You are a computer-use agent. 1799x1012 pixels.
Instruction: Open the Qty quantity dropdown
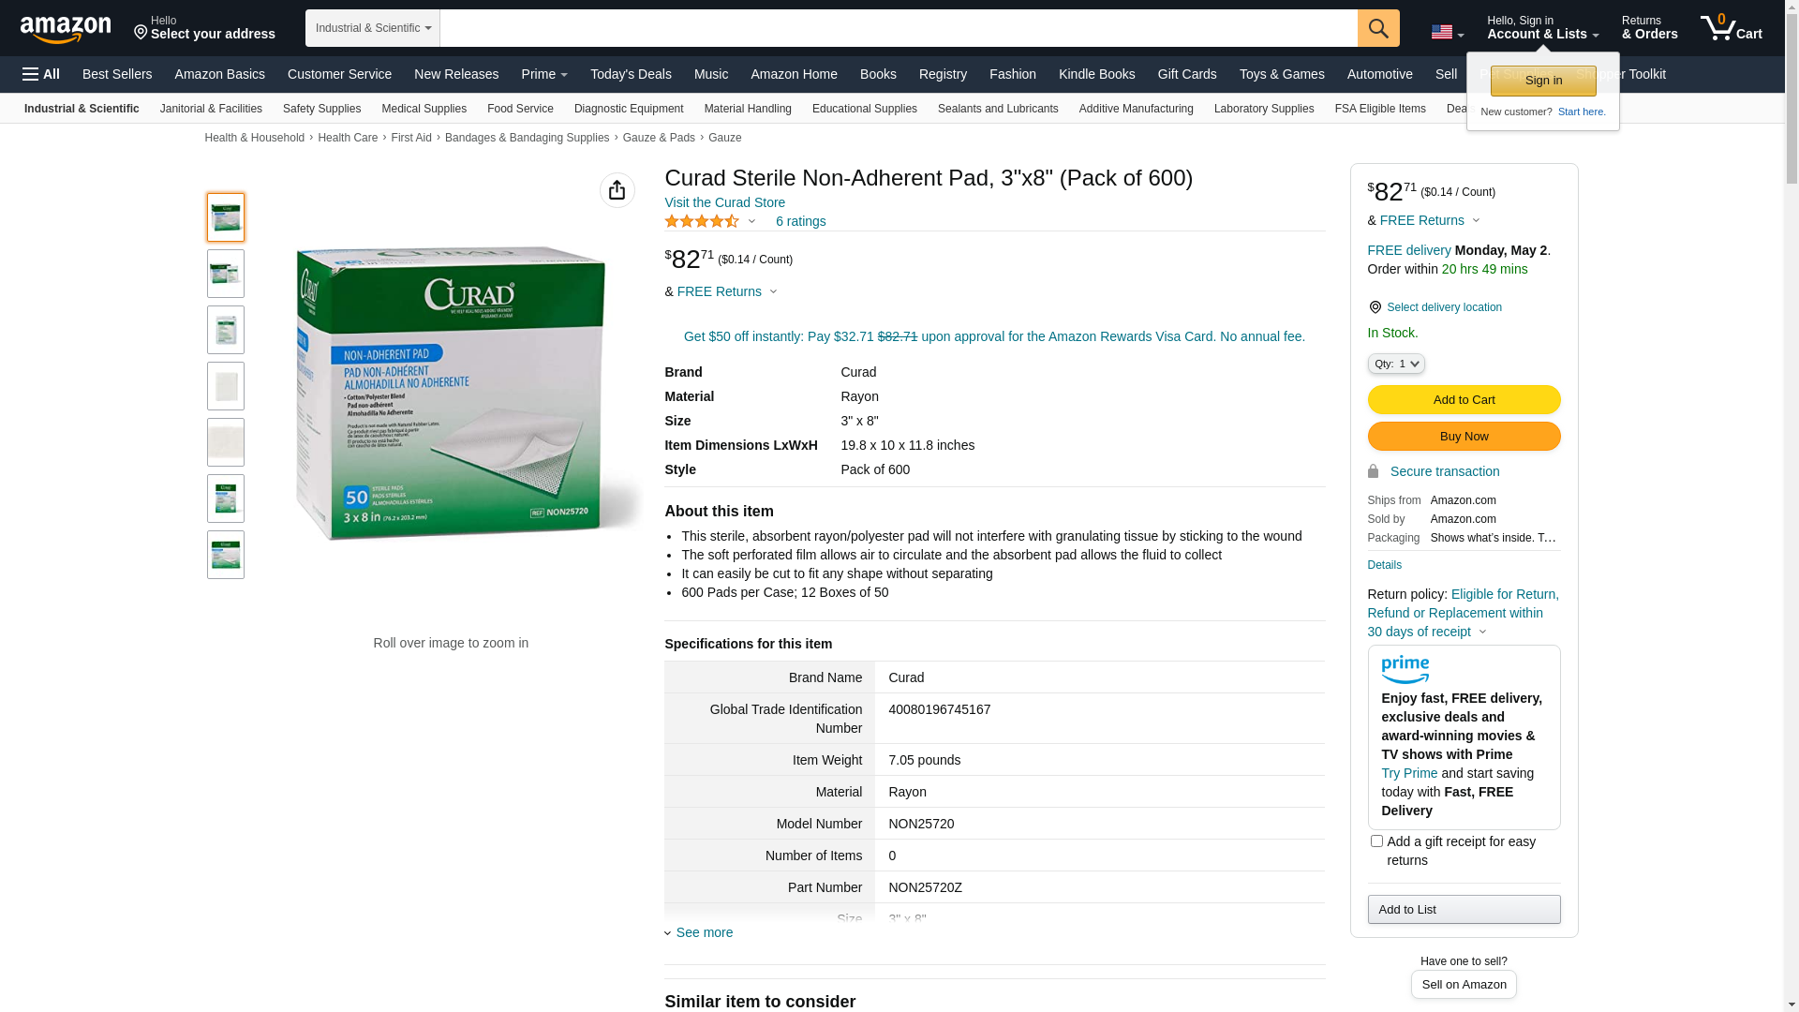pyautogui.click(x=1395, y=364)
